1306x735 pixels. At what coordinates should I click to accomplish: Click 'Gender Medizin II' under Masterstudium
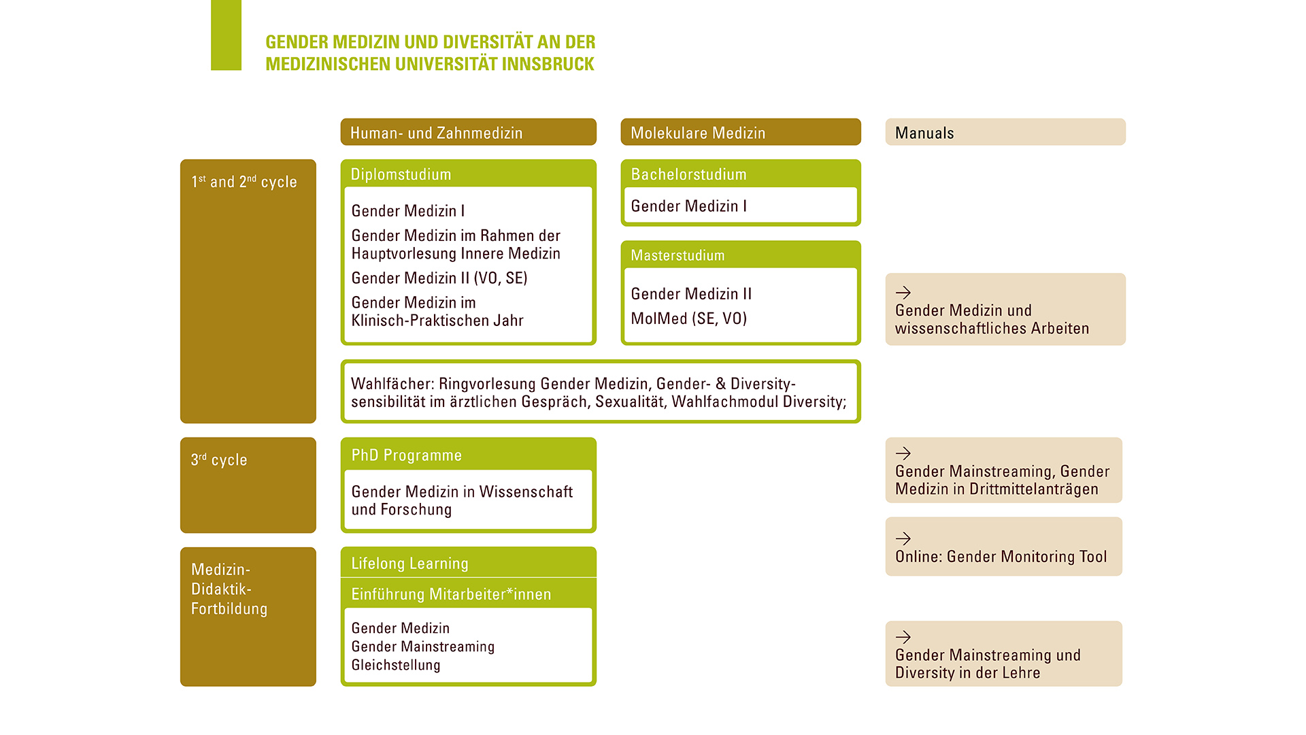tap(691, 294)
